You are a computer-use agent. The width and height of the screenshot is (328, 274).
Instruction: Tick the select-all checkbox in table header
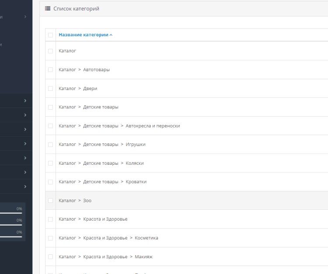(x=50, y=35)
